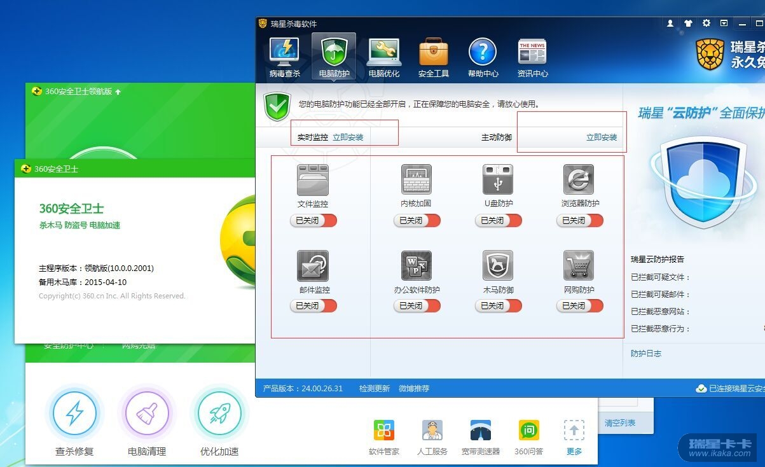Select the 电脑防护 shield tab icon
This screenshot has height=467, width=765.
click(x=334, y=52)
